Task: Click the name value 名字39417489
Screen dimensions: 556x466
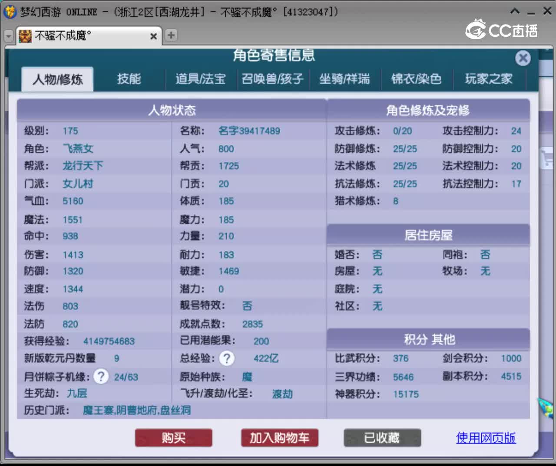Action: click(249, 131)
